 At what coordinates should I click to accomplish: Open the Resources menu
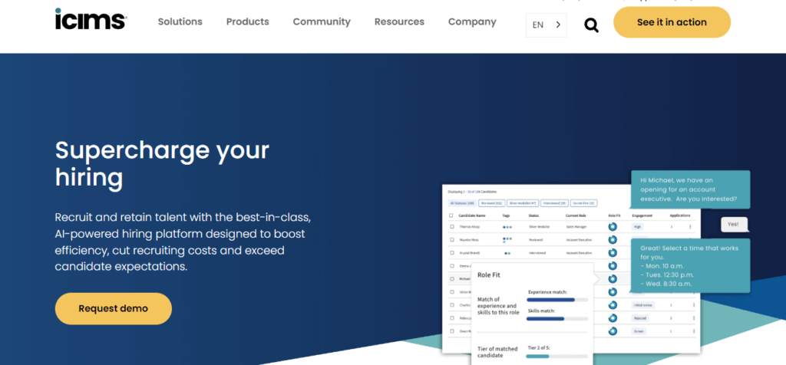click(399, 21)
